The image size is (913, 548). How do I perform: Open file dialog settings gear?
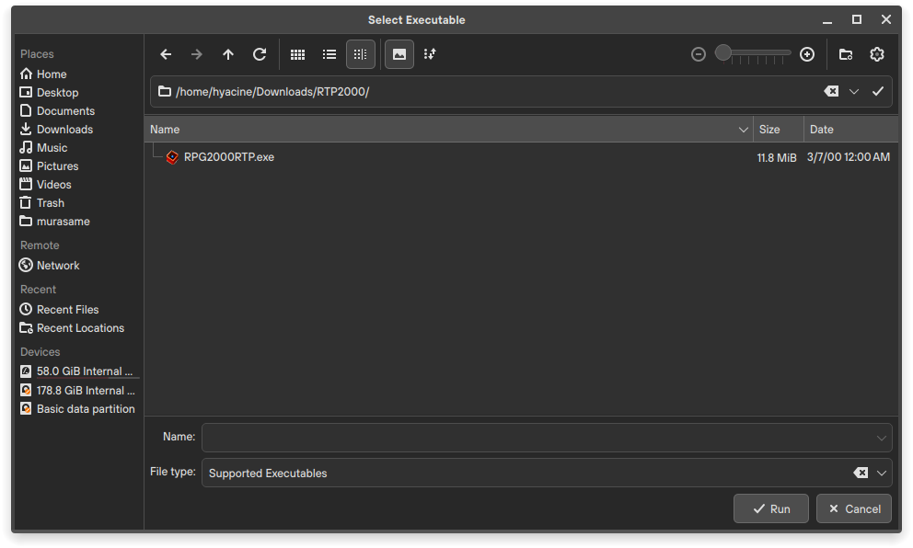(x=877, y=54)
